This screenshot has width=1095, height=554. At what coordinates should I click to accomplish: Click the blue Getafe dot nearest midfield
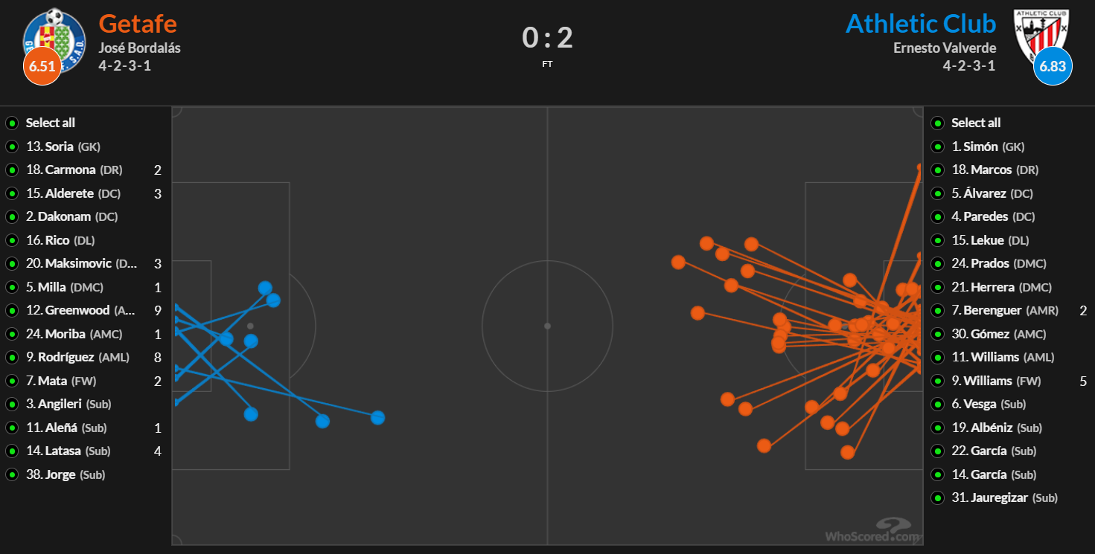377,417
